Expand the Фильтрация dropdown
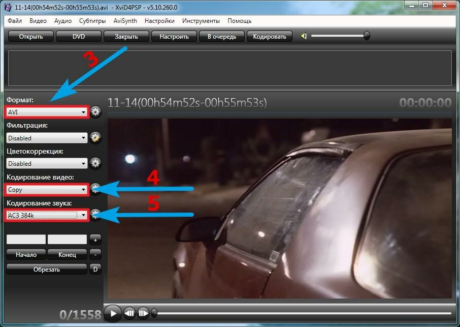Screen dimensions: 460x327 (47, 138)
